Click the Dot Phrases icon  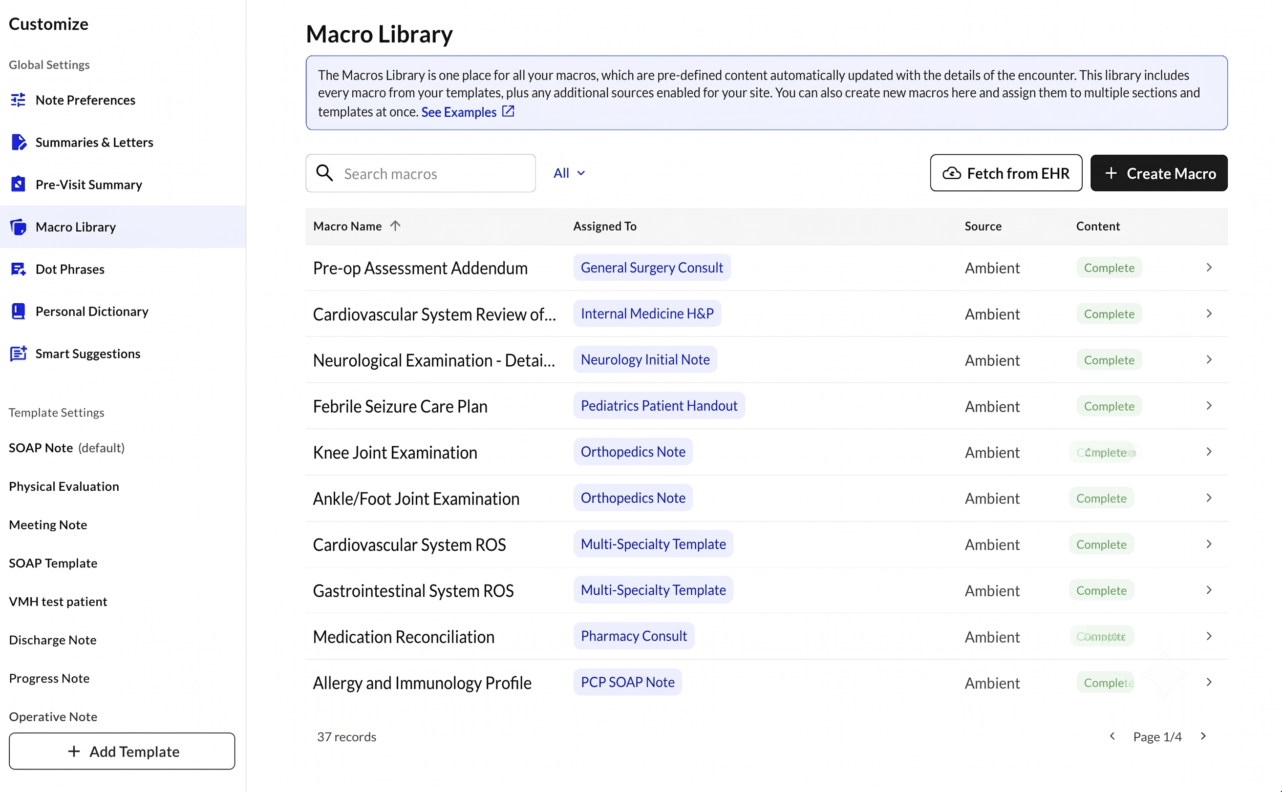click(19, 269)
